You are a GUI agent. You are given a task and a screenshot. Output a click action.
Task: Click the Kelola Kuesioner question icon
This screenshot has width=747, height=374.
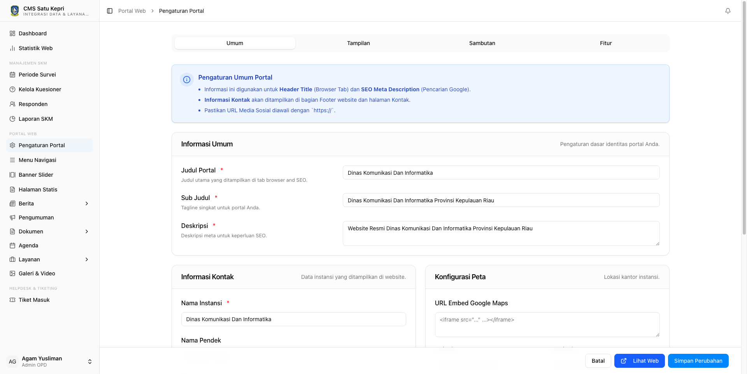pos(12,89)
